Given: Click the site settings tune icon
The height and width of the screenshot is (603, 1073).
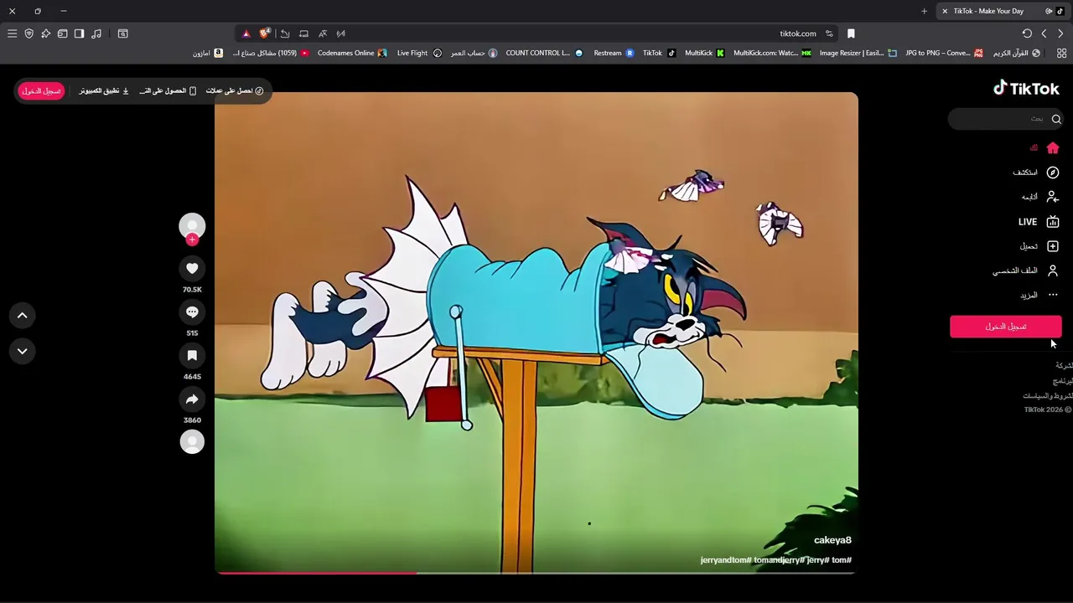Looking at the screenshot, I should [x=829, y=33].
